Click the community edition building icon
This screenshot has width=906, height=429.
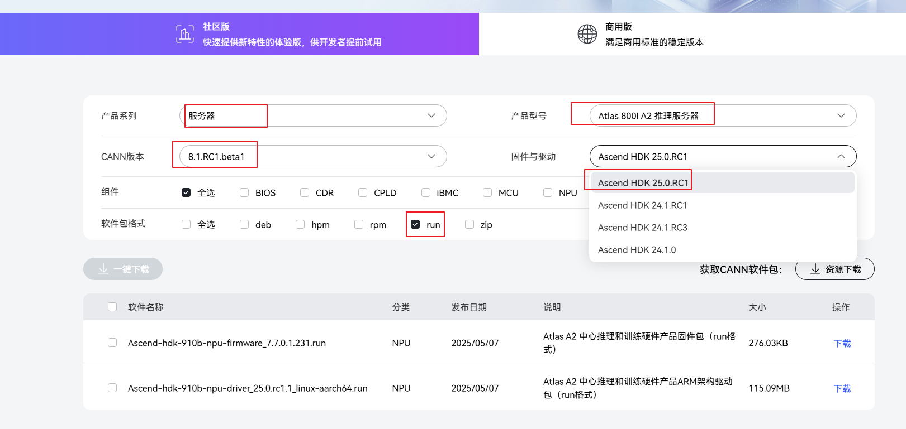click(185, 34)
